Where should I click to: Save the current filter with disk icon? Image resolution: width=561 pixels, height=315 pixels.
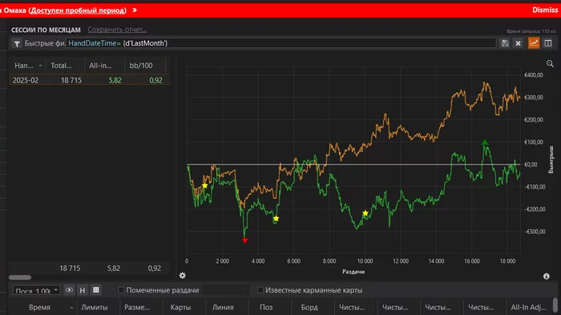tap(505, 43)
